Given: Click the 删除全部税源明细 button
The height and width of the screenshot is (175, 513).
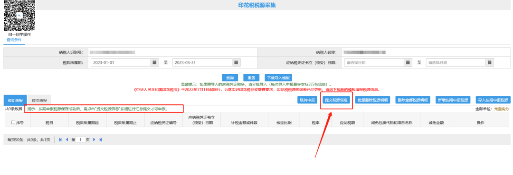Looking at the screenshot, I should (x=413, y=100).
